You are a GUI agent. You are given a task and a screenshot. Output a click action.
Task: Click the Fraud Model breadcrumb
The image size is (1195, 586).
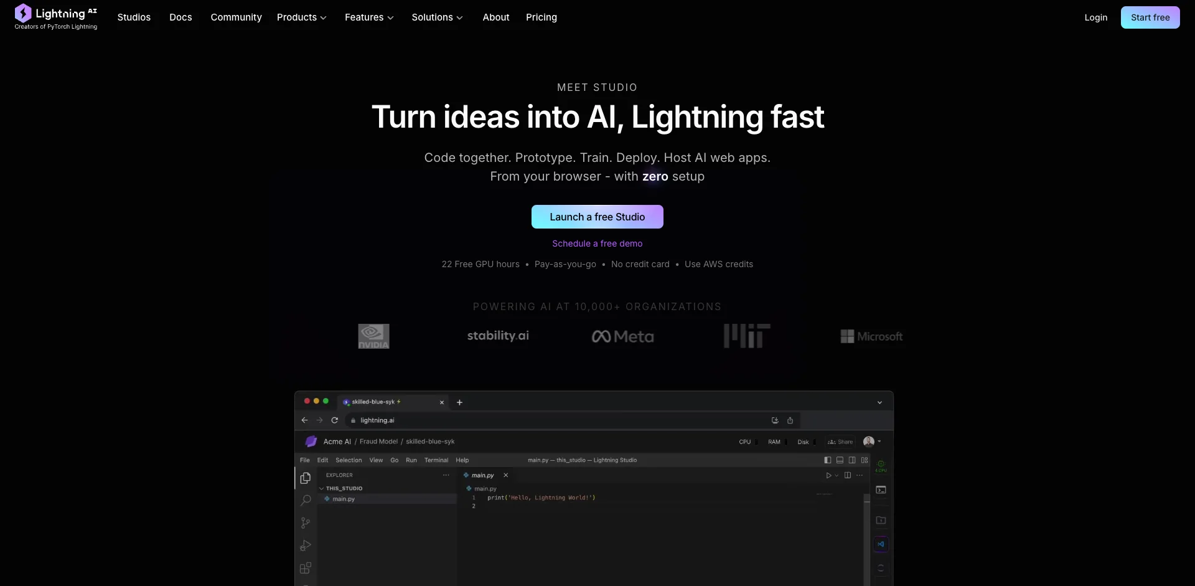pyautogui.click(x=378, y=442)
